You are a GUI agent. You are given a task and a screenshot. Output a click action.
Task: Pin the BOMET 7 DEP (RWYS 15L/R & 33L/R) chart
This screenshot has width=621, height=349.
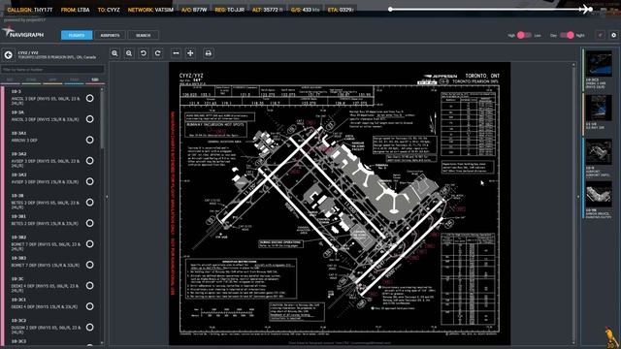[x=90, y=265]
